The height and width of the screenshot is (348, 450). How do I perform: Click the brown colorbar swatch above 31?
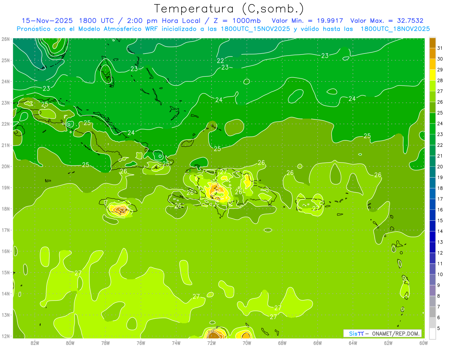tap(432, 43)
